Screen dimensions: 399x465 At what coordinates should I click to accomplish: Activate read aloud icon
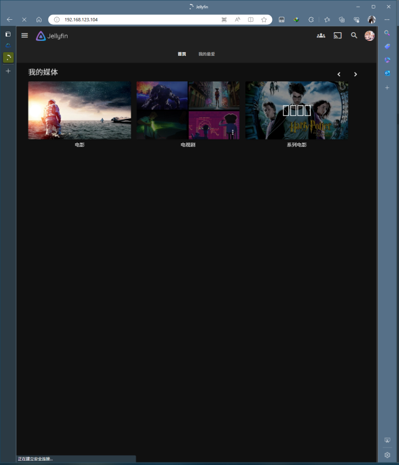237,20
